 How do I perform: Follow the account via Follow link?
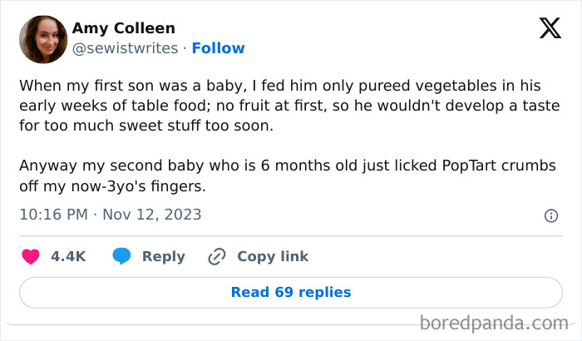[218, 48]
